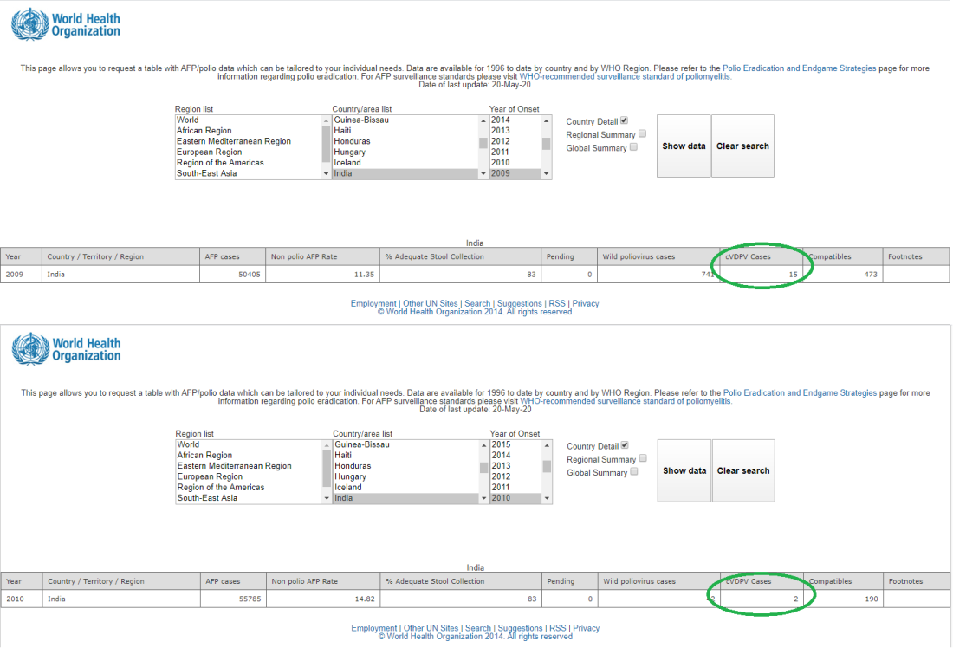Screen dimensions: 953x648
Task: Click the WHO logo in the lower page header
Action: [66, 349]
